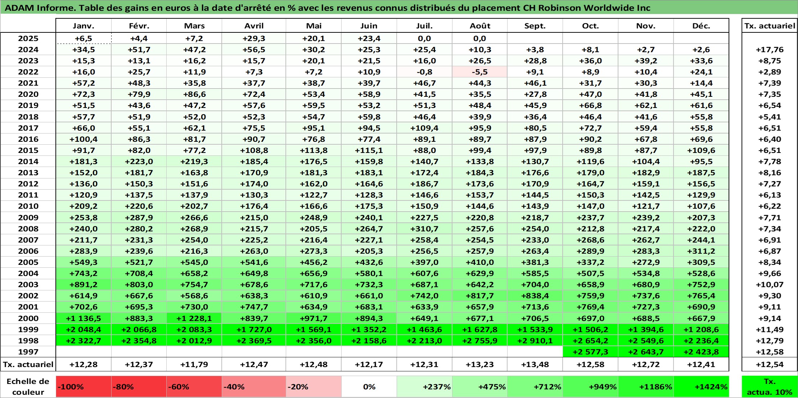
Task: Select the +39,2 cell in 2023
Action: (646, 61)
